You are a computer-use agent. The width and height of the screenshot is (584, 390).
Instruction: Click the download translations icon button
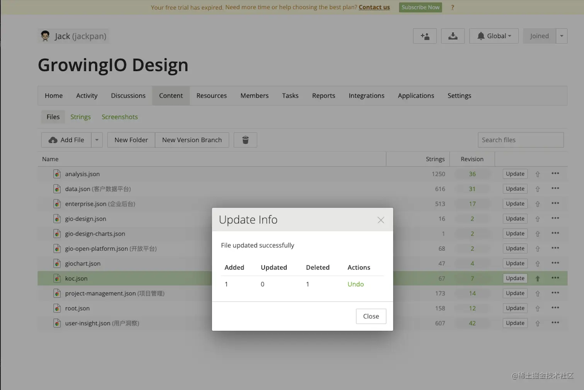[x=453, y=36]
